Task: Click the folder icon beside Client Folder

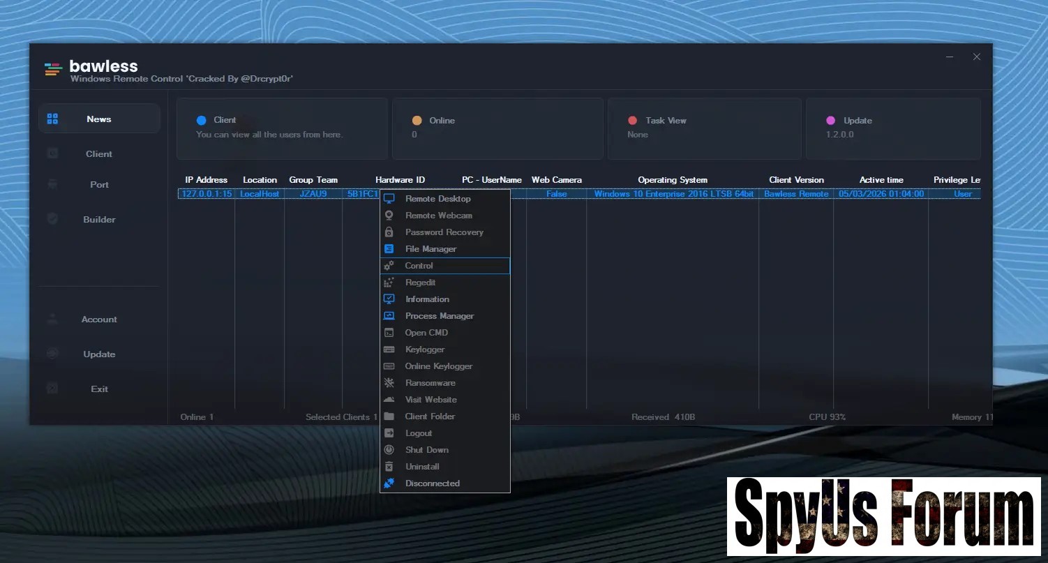Action: [x=389, y=416]
